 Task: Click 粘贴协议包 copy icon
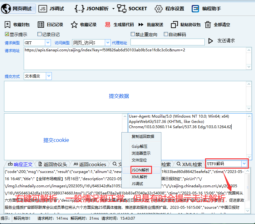(x=174, y=25)
